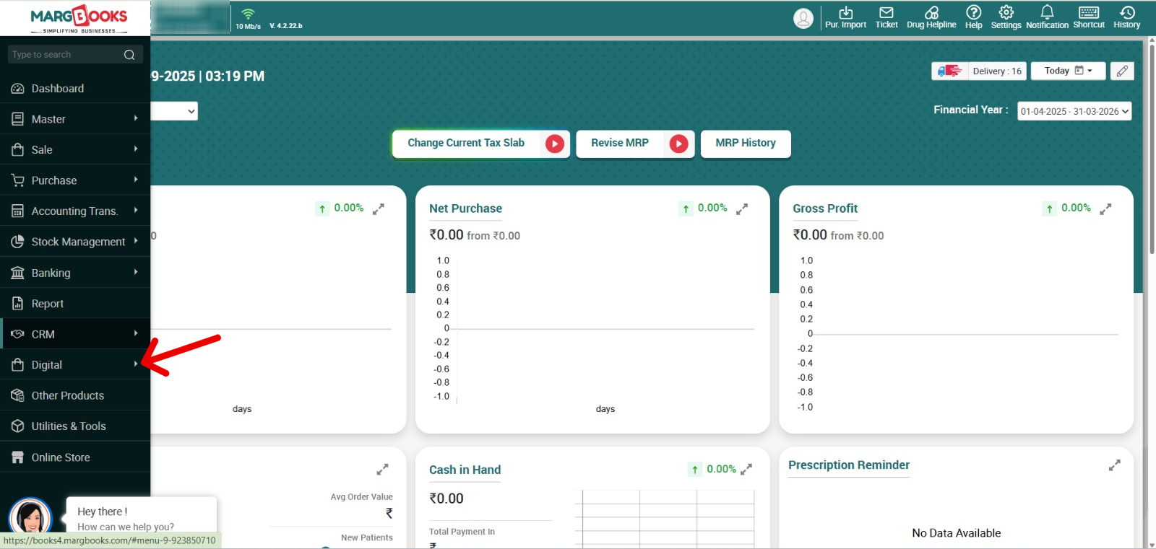Click the Gross Profit title
This screenshot has width=1156, height=549.
click(x=825, y=208)
